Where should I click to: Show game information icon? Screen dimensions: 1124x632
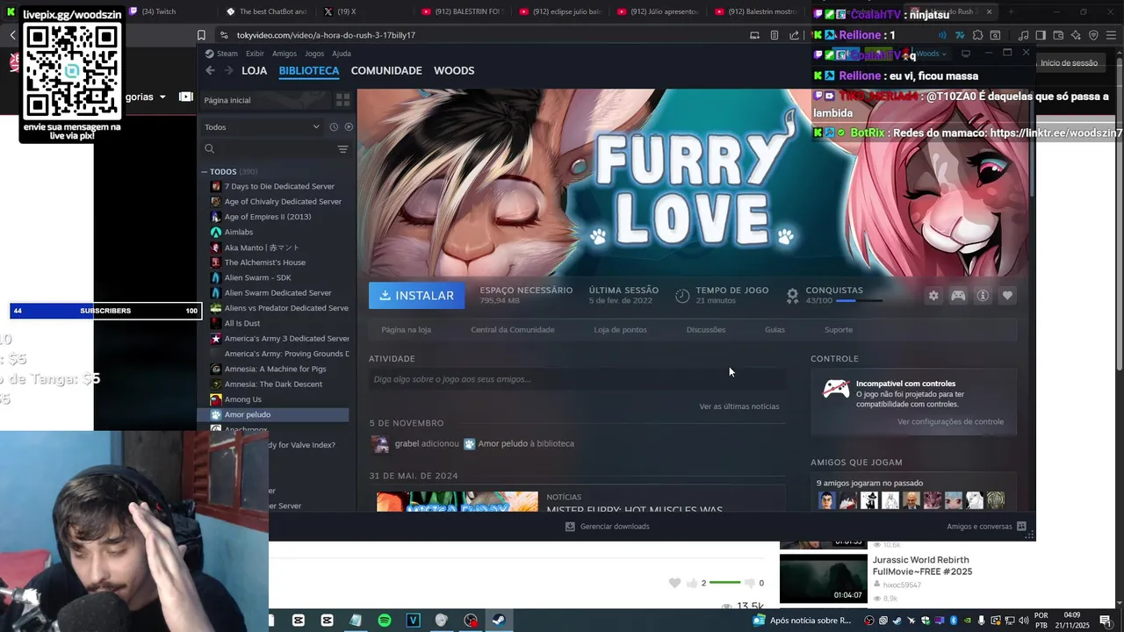(x=983, y=296)
